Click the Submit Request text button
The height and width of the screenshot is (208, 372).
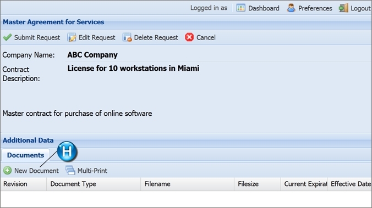point(37,37)
